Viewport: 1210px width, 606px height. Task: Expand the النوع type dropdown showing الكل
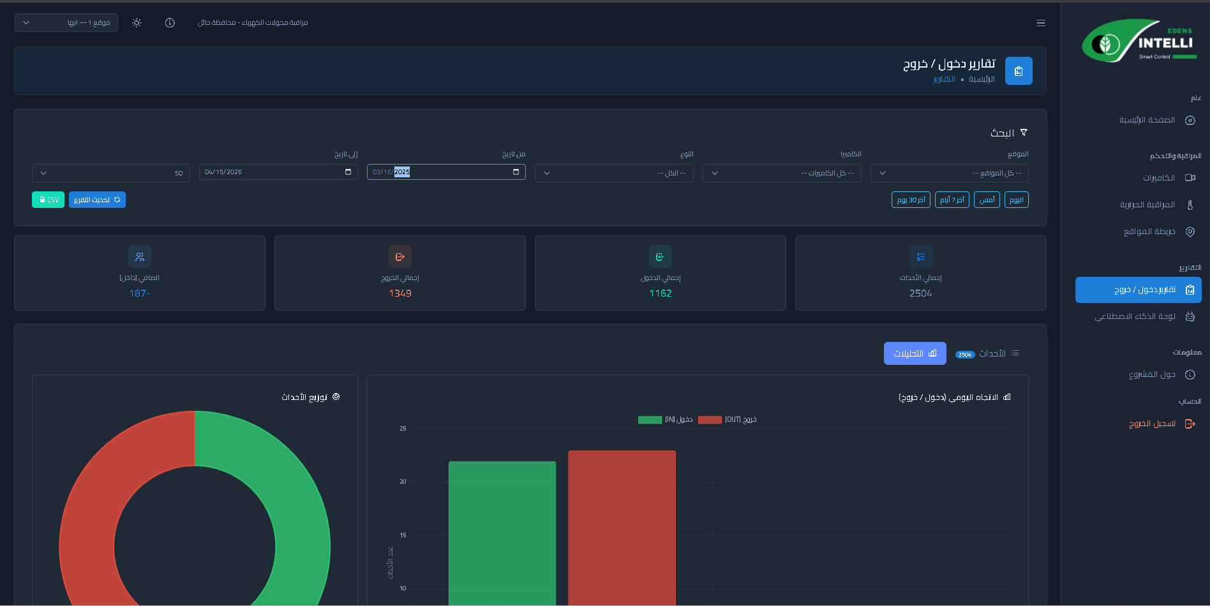[x=614, y=173]
